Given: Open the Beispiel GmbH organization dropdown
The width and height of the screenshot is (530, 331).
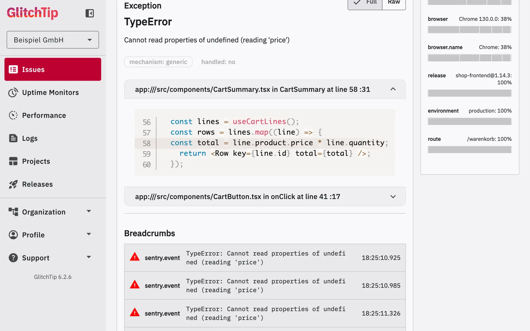Looking at the screenshot, I should tap(53, 40).
